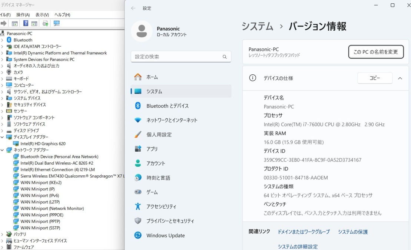
Task: Expand the IDE ATA/ATAPI コントローラー node
Action: pos(2,46)
